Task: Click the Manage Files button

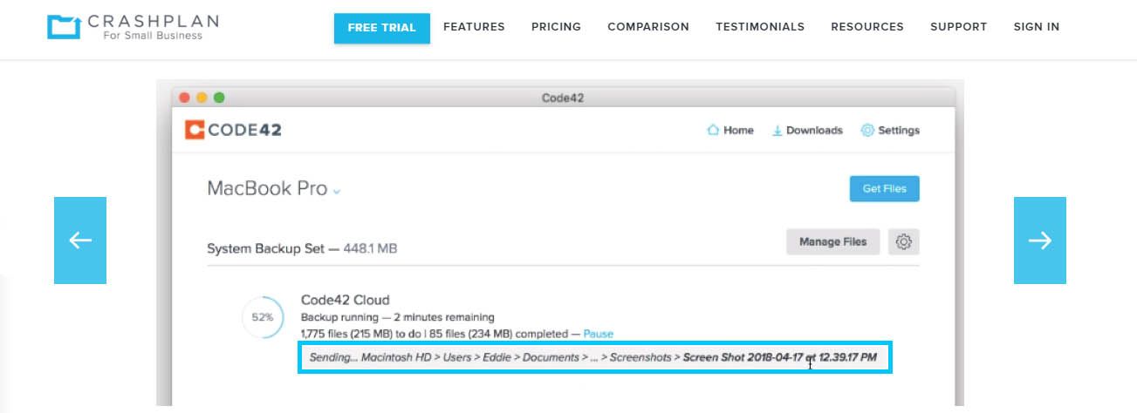Action: (833, 242)
